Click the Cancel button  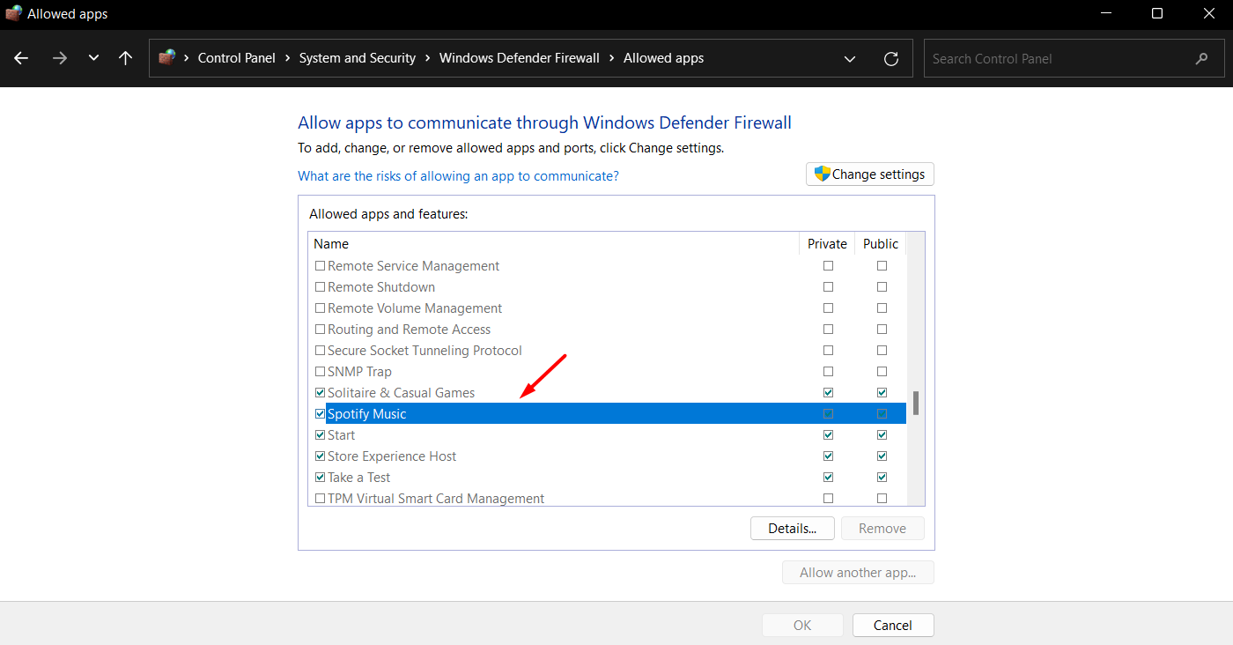893,626
